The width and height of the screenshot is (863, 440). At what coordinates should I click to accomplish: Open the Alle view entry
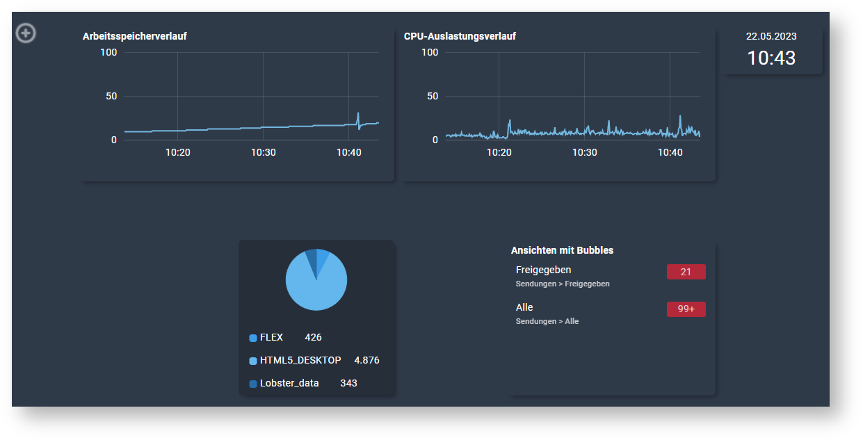click(x=524, y=307)
